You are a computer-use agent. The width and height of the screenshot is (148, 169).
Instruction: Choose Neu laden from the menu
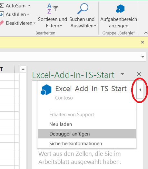pos(87,124)
